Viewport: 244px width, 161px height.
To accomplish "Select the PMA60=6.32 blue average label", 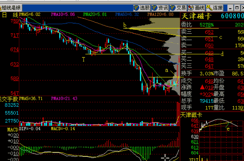I will (x=127, y=14).
